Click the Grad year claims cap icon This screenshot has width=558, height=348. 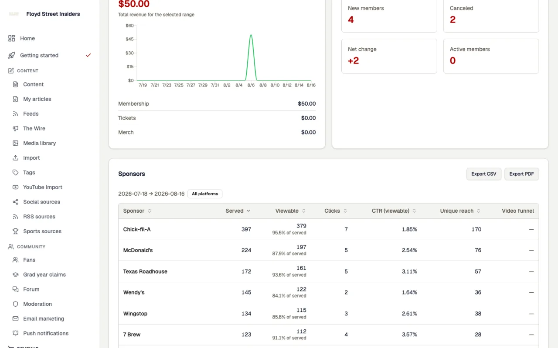pyautogui.click(x=16, y=274)
